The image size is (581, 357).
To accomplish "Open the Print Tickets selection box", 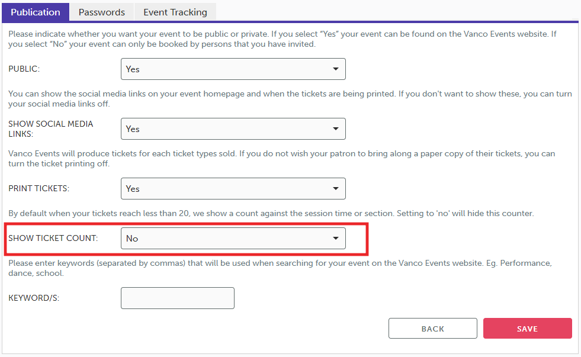I will [233, 189].
